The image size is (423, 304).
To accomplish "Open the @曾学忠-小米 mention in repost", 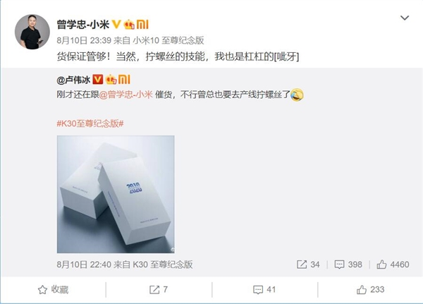I will tap(126, 95).
